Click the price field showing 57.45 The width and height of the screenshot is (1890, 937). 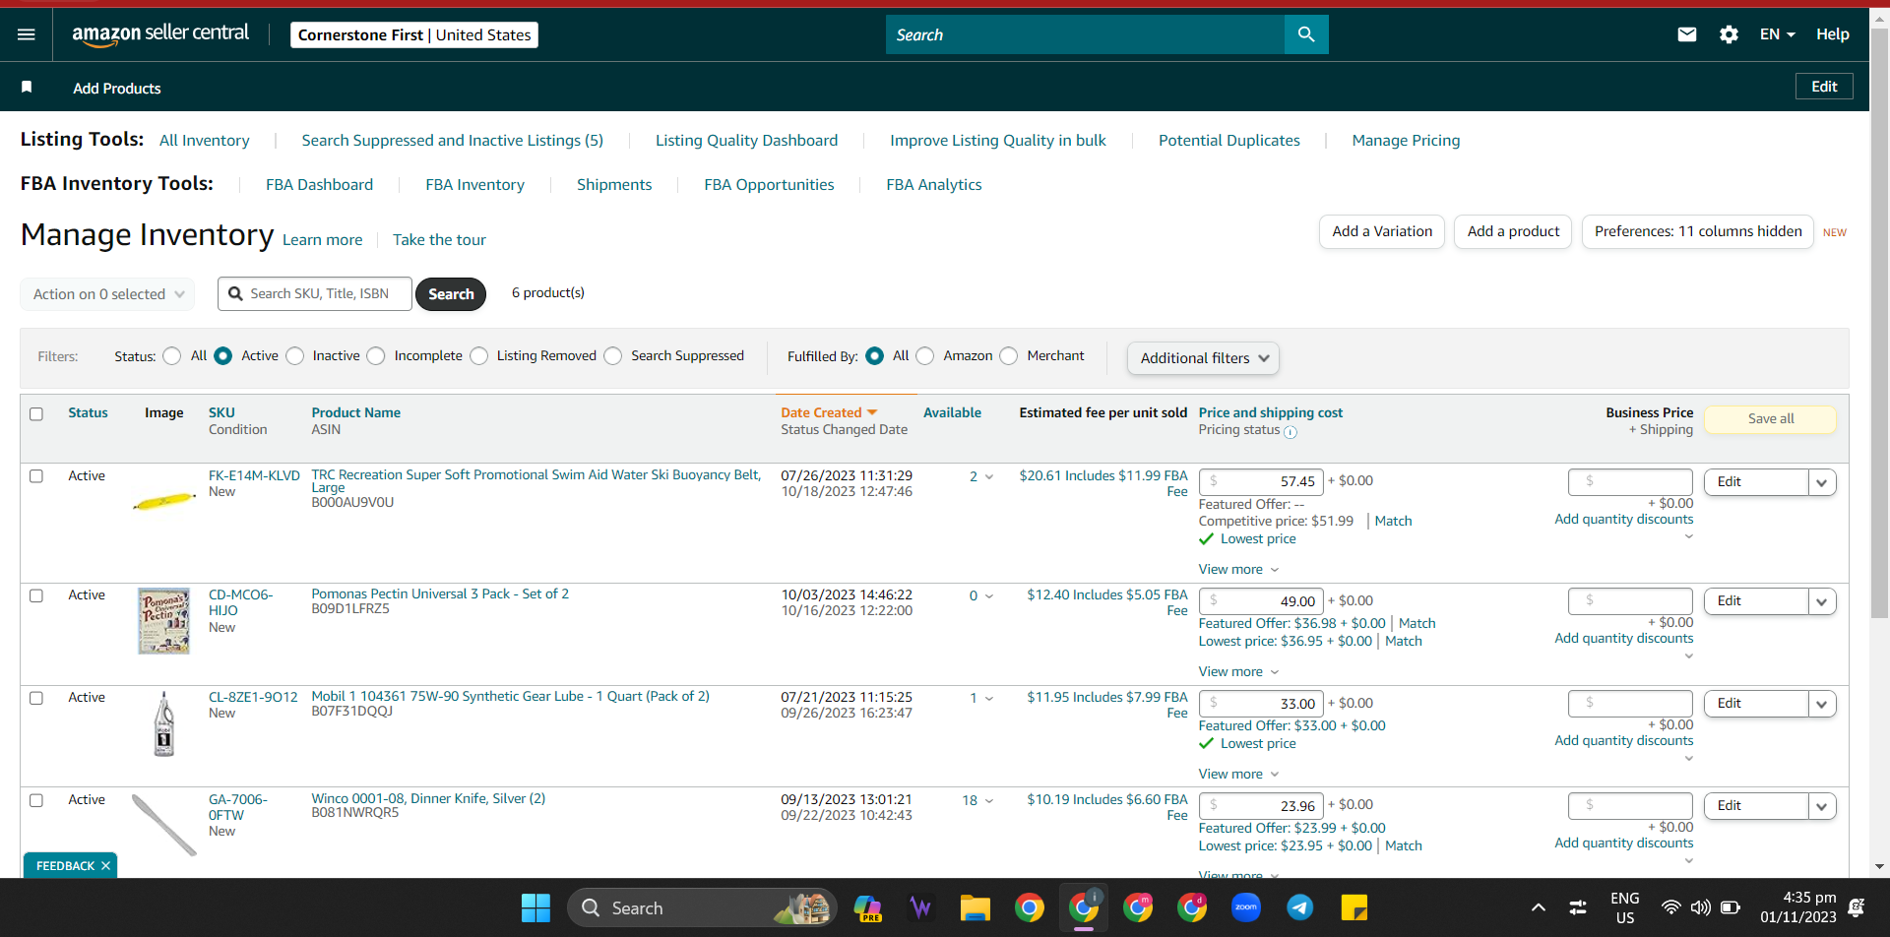coord(1261,482)
